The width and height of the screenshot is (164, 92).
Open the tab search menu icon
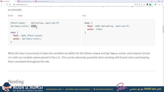coord(152,1)
